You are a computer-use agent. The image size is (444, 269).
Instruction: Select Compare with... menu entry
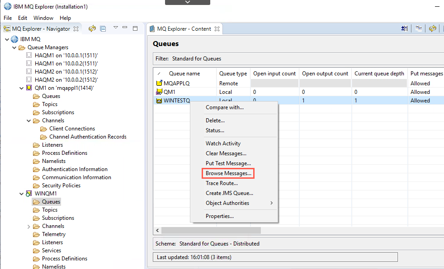(x=225, y=107)
